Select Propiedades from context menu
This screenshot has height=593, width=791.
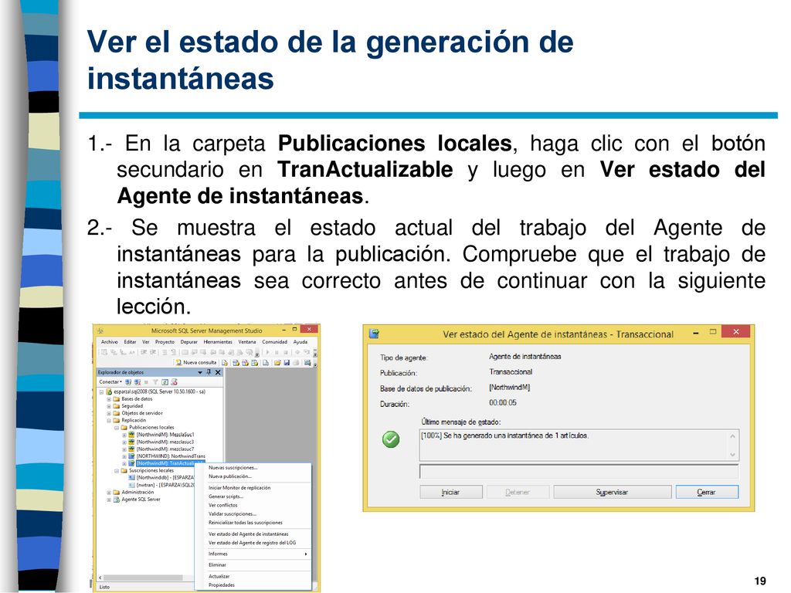[253, 585]
